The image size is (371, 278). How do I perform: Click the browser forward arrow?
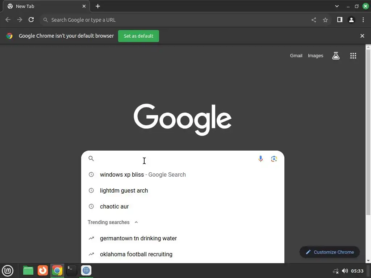point(20,20)
